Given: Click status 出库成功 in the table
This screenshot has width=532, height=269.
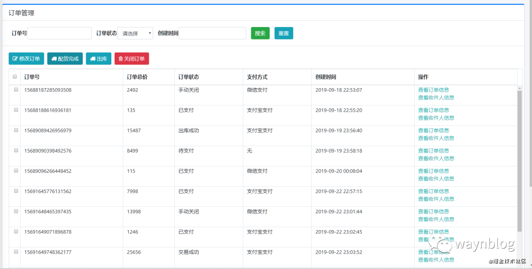Looking at the screenshot, I should tap(189, 130).
